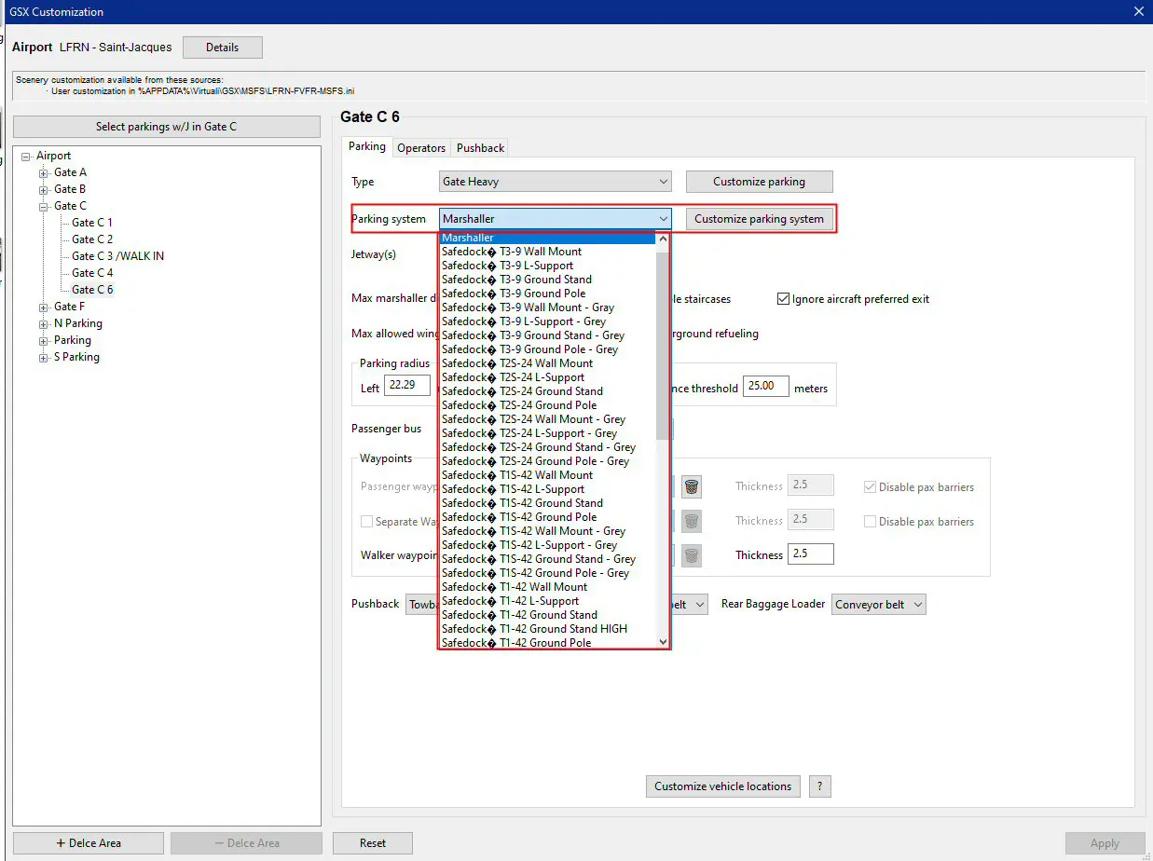Choose Safedock T1-42 Ground Pole option
1153x861 pixels.
(548, 643)
